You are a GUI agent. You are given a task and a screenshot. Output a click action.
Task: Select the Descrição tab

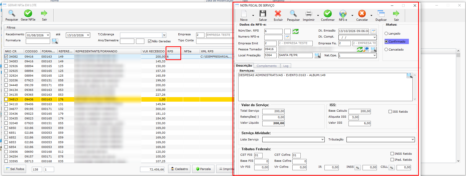pyautogui.click(x=244, y=66)
